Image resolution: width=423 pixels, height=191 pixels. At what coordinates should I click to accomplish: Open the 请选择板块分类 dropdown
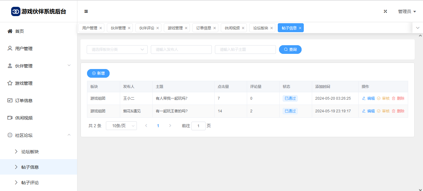point(117,50)
